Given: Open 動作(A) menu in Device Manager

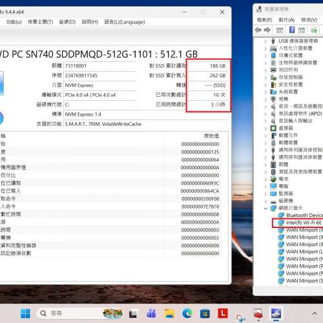Looking at the screenshot, I should [x=287, y=20].
